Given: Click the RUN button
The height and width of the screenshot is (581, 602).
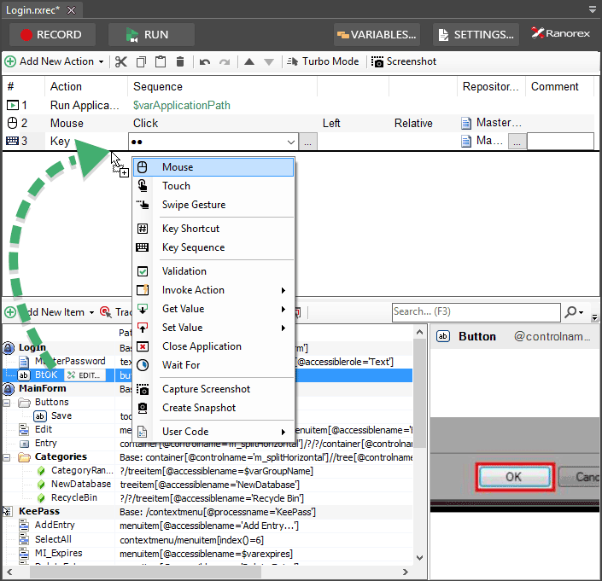Looking at the screenshot, I should click(151, 34).
